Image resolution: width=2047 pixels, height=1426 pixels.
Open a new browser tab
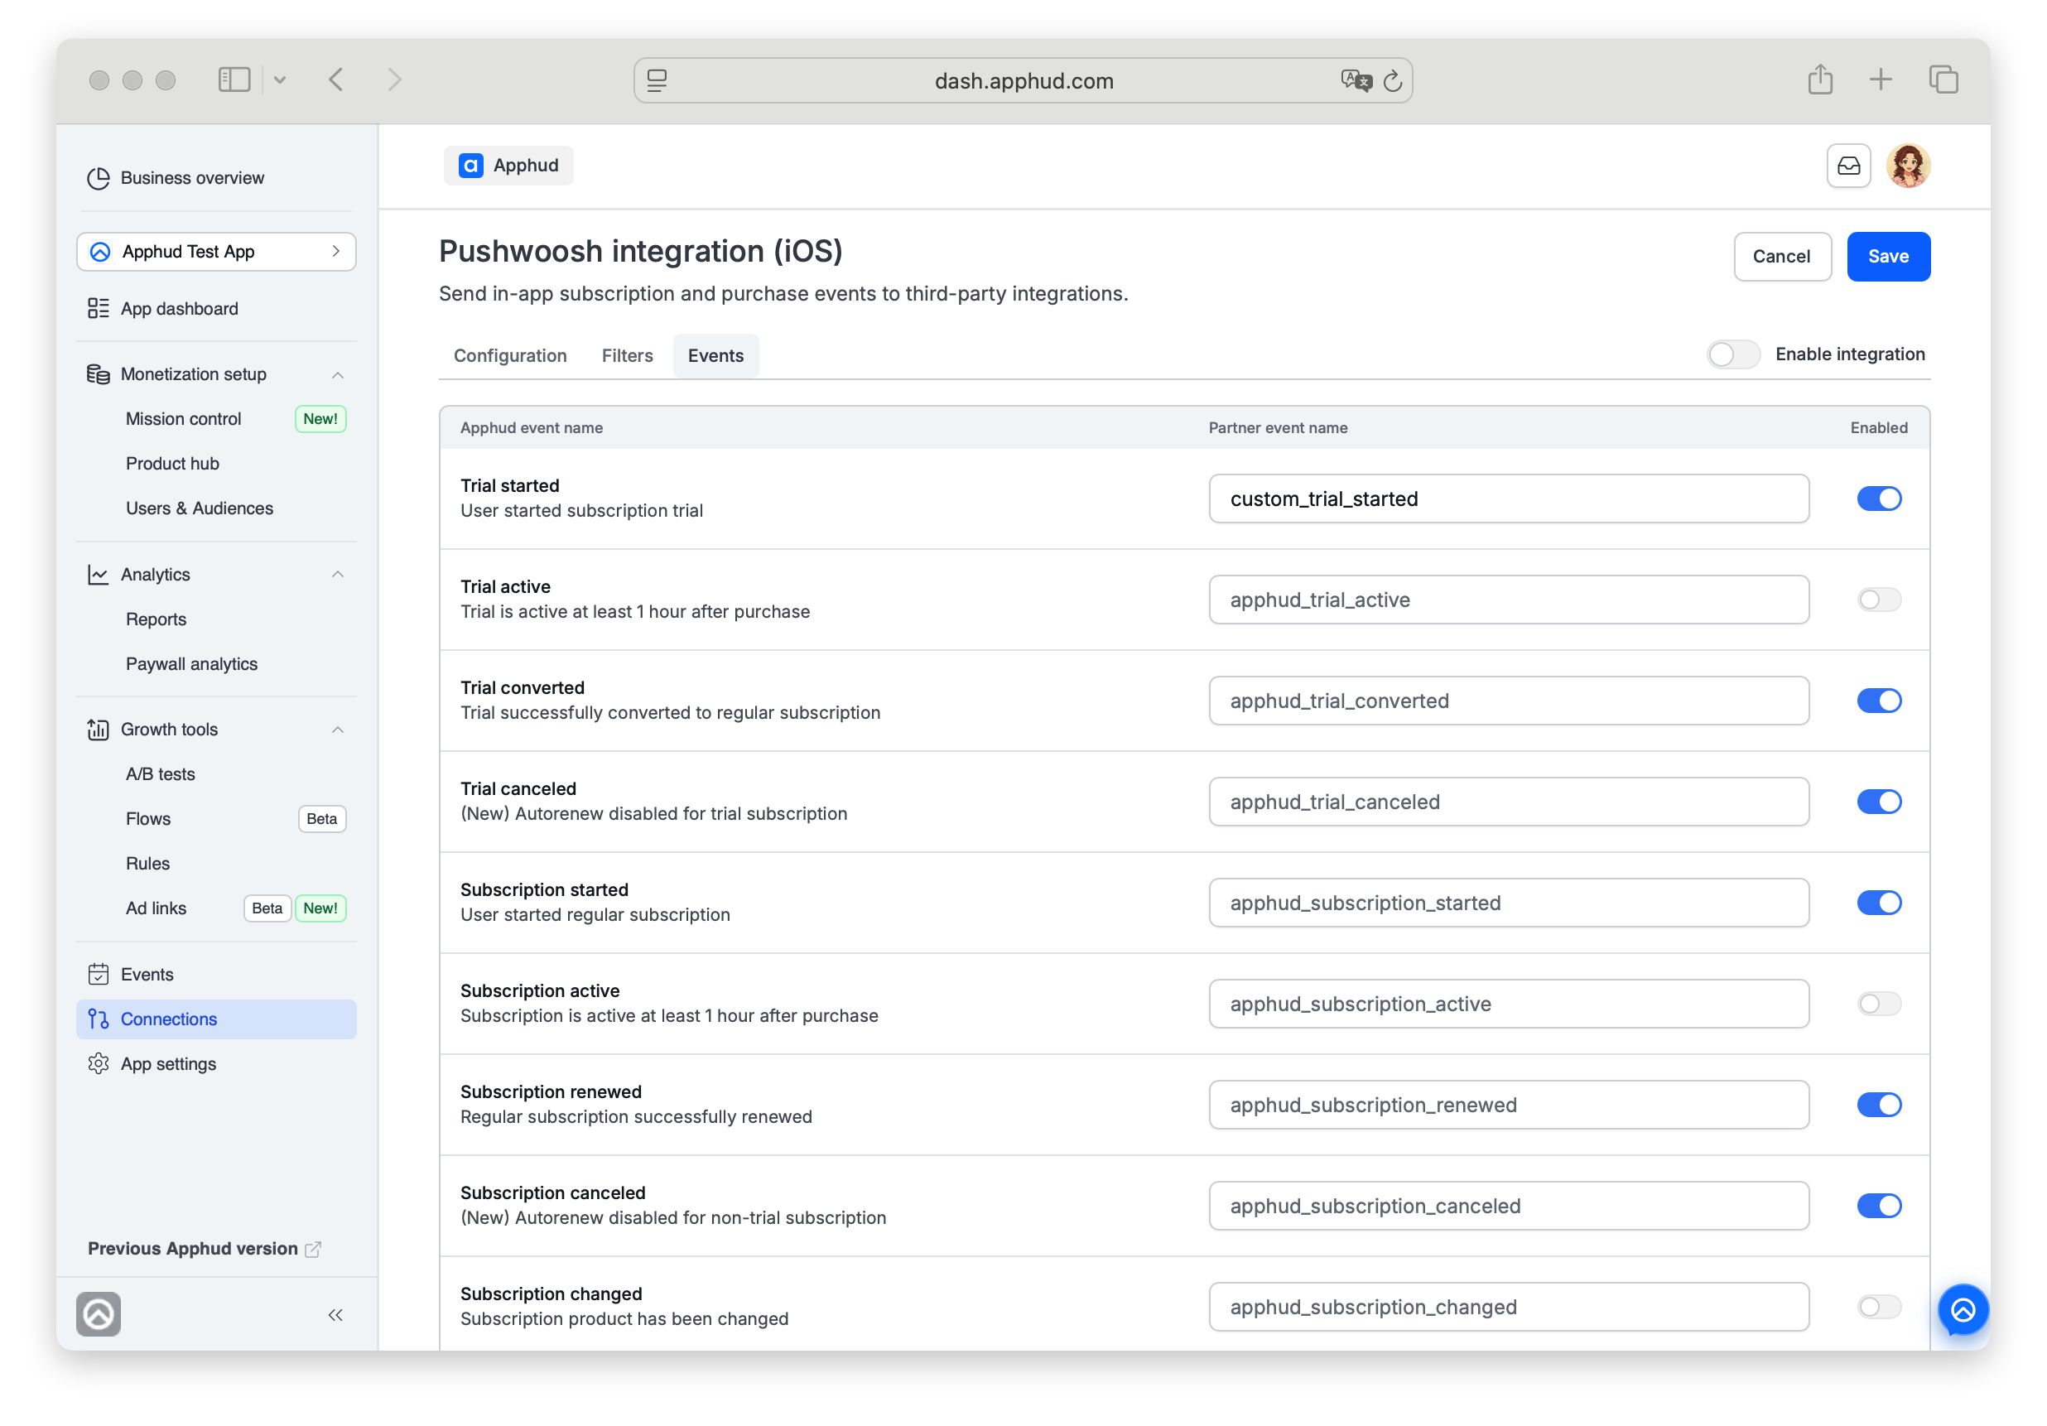tap(1881, 79)
